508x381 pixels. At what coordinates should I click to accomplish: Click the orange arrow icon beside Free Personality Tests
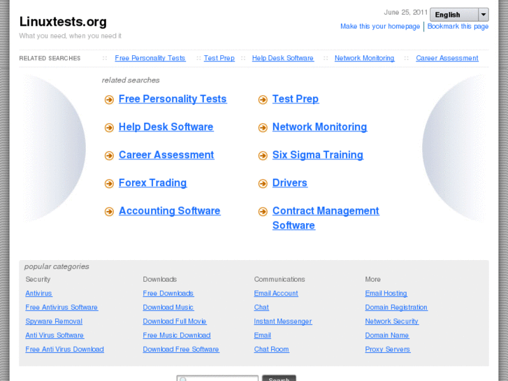coord(109,100)
